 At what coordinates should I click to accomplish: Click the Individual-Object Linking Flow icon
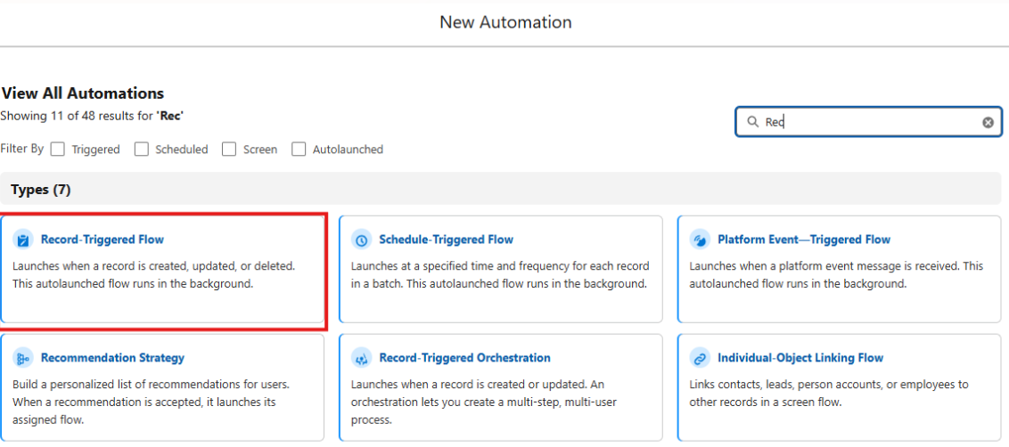coord(700,358)
